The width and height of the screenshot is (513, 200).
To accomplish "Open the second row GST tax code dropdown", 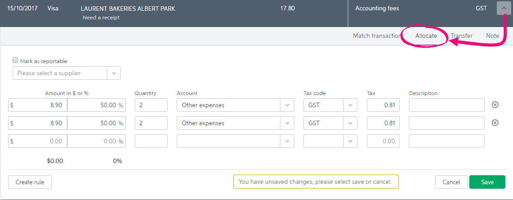I will pyautogui.click(x=350, y=123).
